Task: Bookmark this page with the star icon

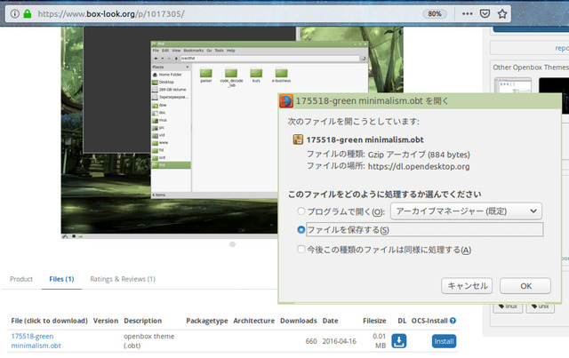Action: click(x=502, y=14)
